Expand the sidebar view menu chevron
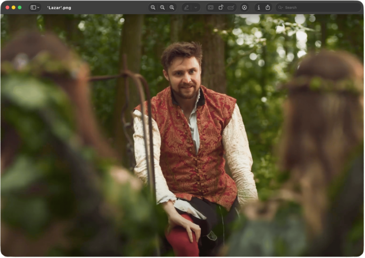Viewport: 365px width, 258px height. click(x=38, y=7)
